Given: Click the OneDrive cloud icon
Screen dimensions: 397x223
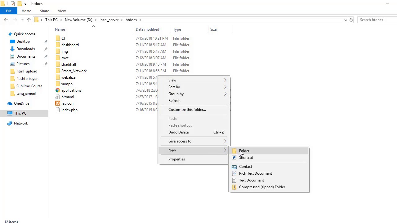Looking at the screenshot, I should click(10, 103).
